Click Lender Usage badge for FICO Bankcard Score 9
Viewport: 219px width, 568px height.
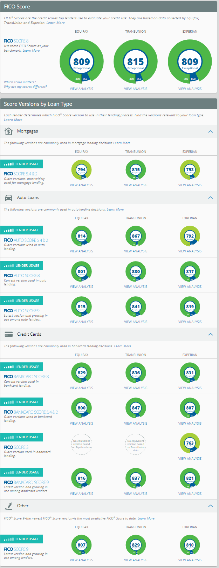pos(22,472)
